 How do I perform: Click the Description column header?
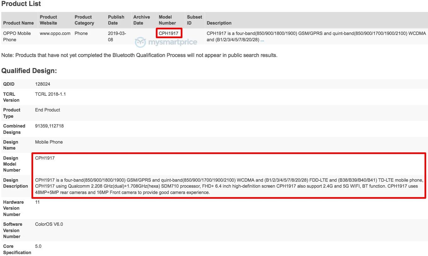point(219,23)
